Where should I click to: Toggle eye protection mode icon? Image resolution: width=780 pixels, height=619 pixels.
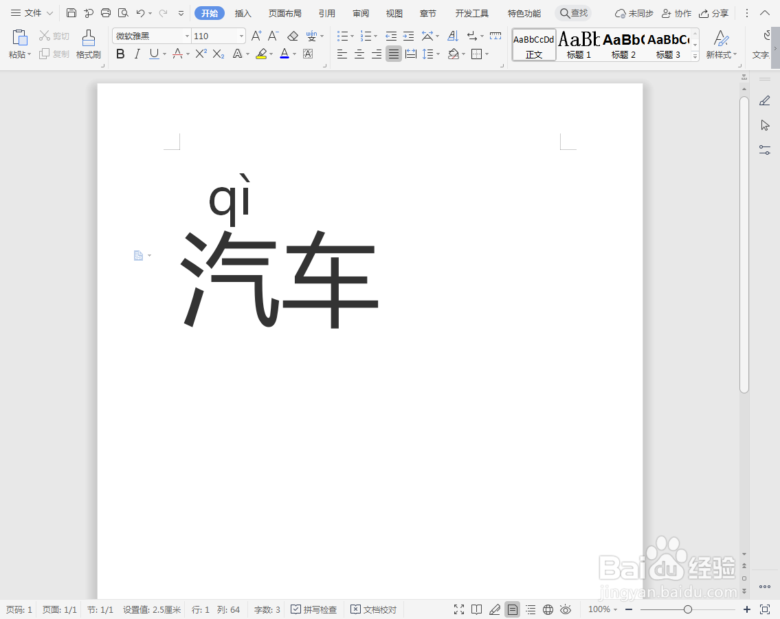(566, 609)
